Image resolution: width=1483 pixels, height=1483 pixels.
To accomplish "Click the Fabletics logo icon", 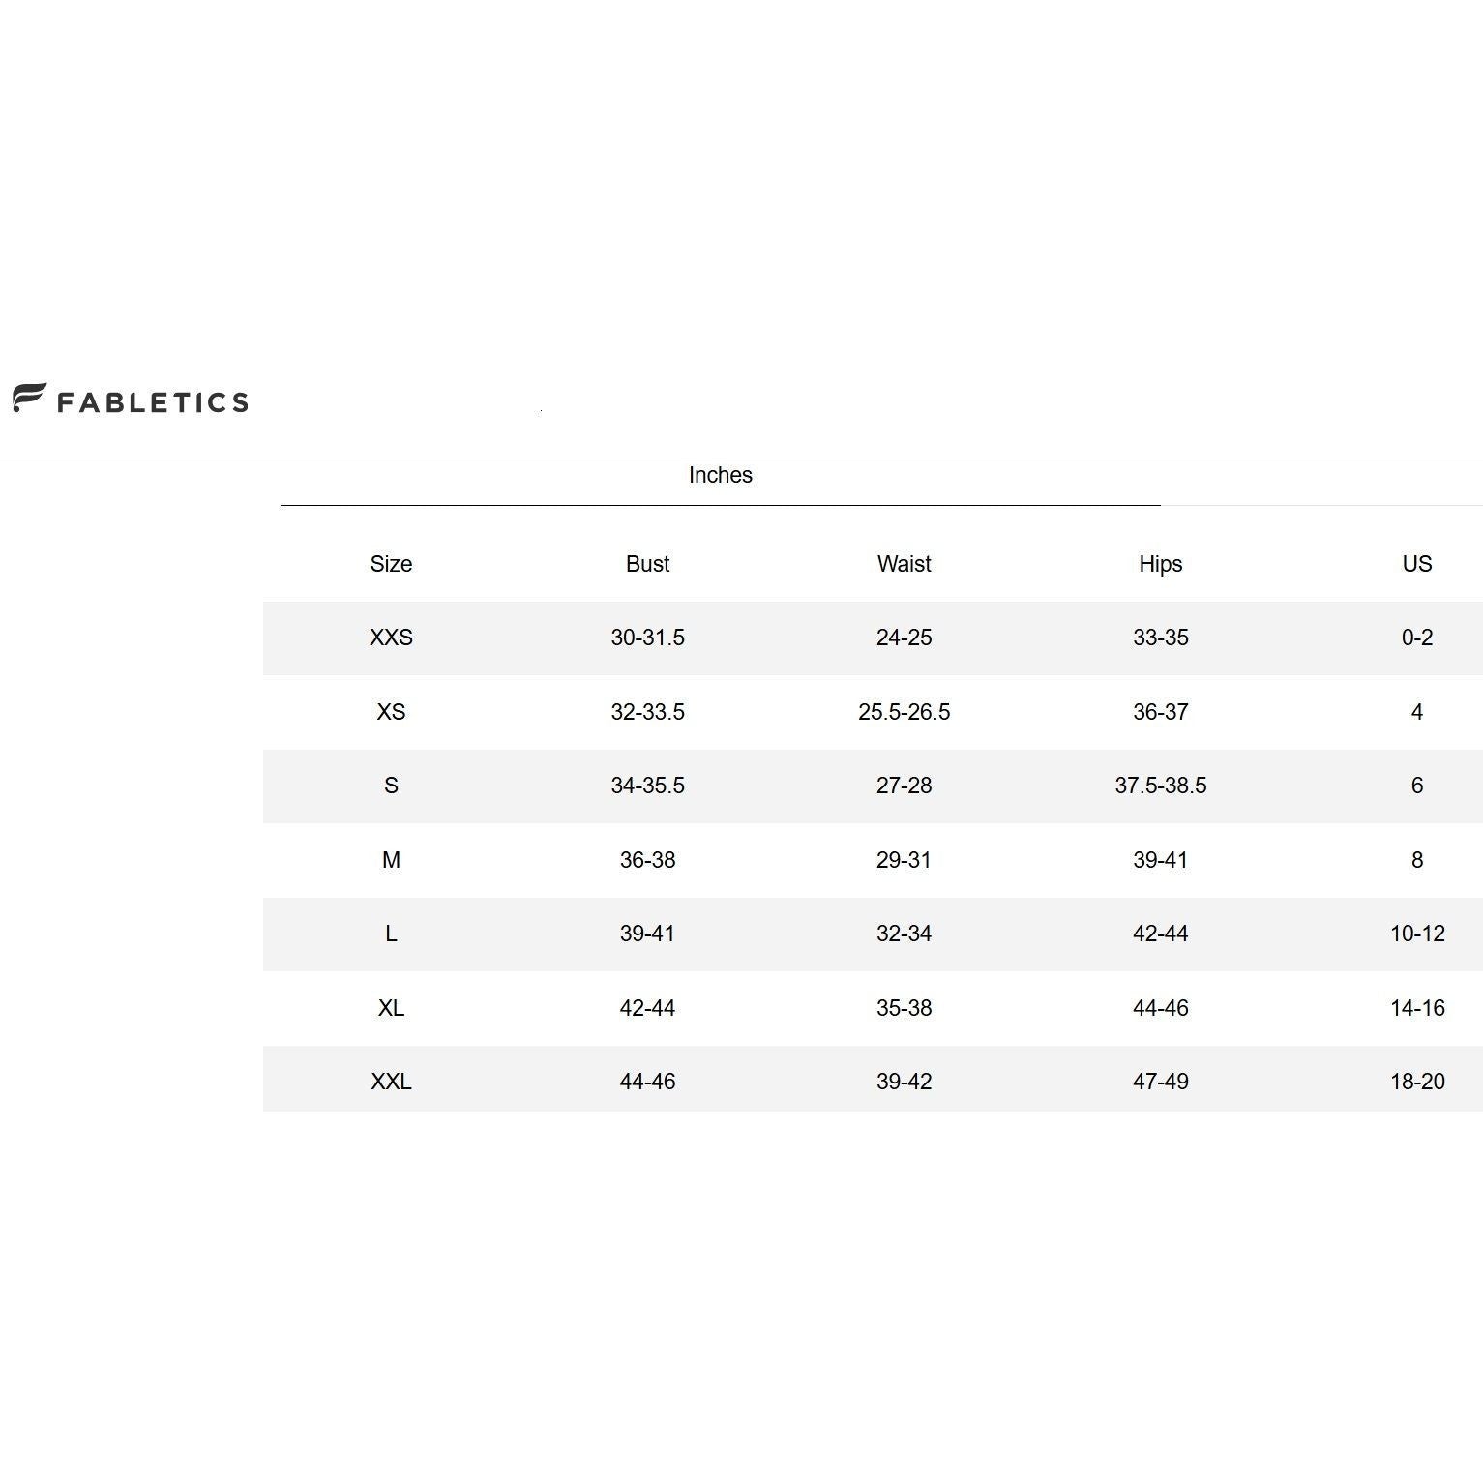I will coord(29,398).
